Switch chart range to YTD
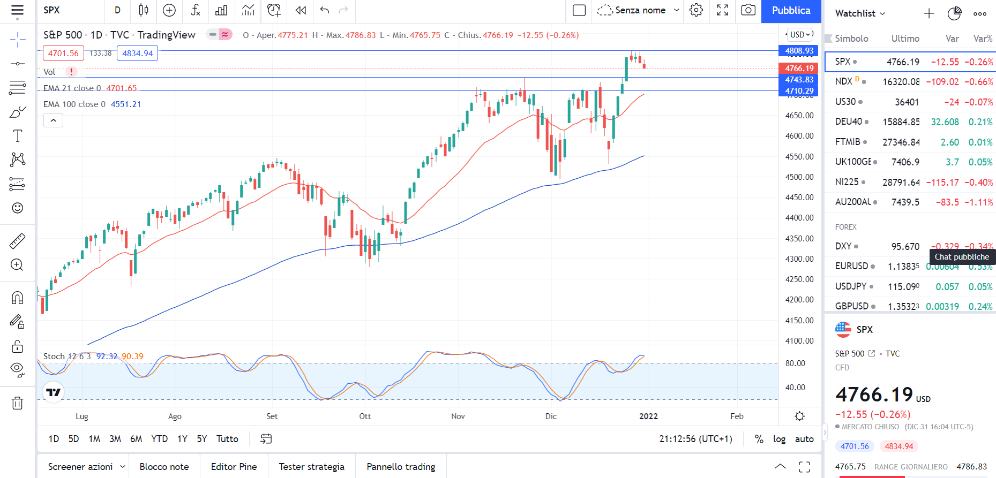 159,439
